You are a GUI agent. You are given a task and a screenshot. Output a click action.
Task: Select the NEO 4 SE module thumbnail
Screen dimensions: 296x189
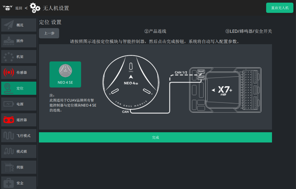click(65, 74)
